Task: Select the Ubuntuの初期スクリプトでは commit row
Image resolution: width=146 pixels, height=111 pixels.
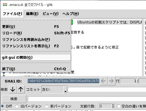Action: click(110, 22)
